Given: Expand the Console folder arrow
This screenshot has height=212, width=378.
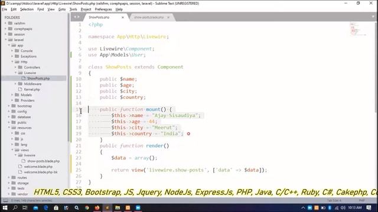Looking at the screenshot, I should 12,51.
